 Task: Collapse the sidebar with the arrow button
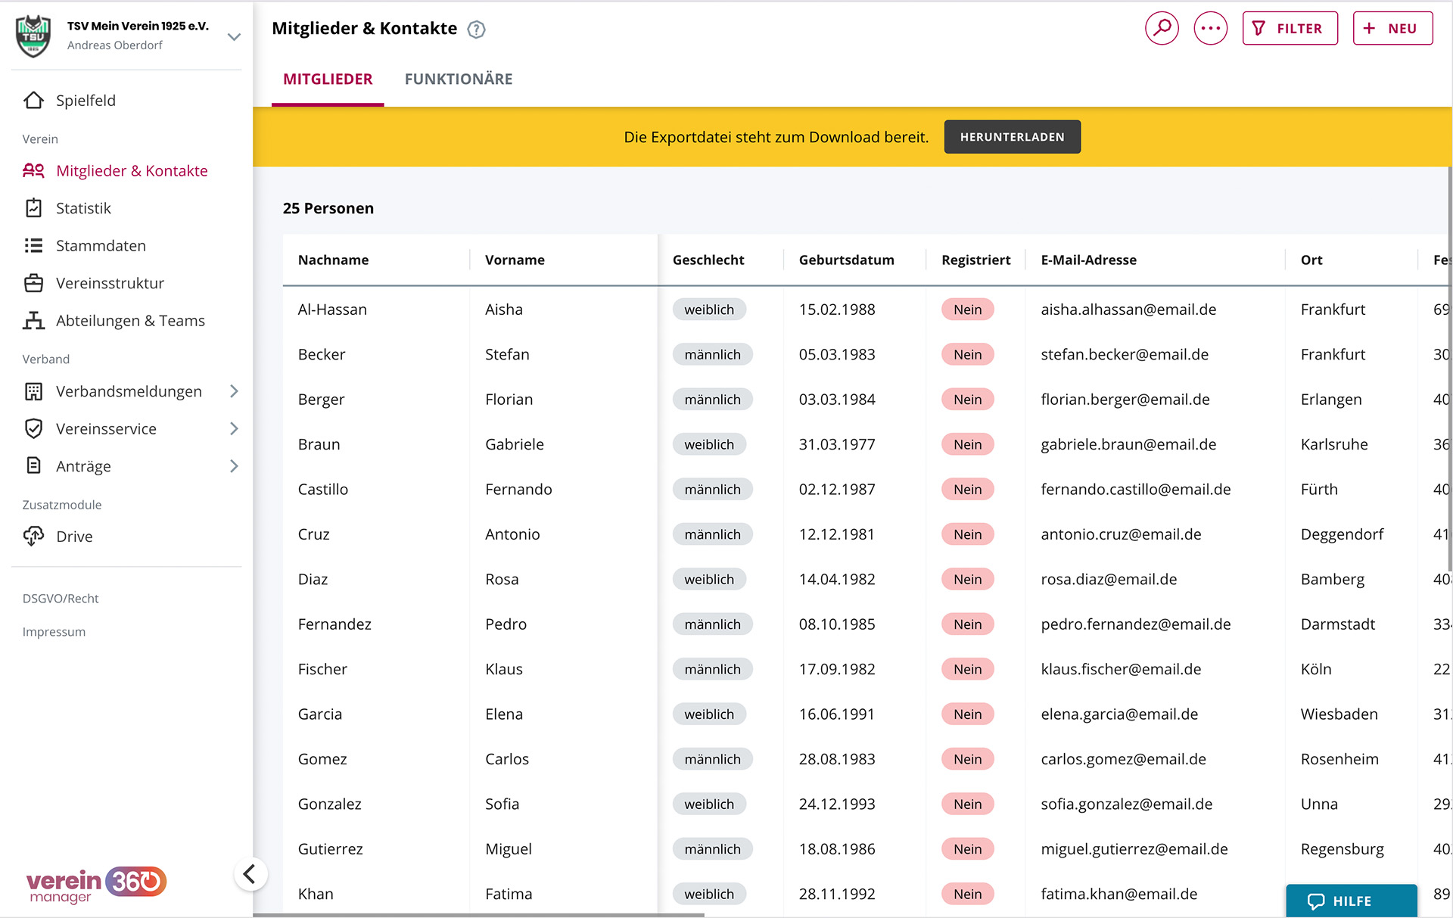(250, 874)
